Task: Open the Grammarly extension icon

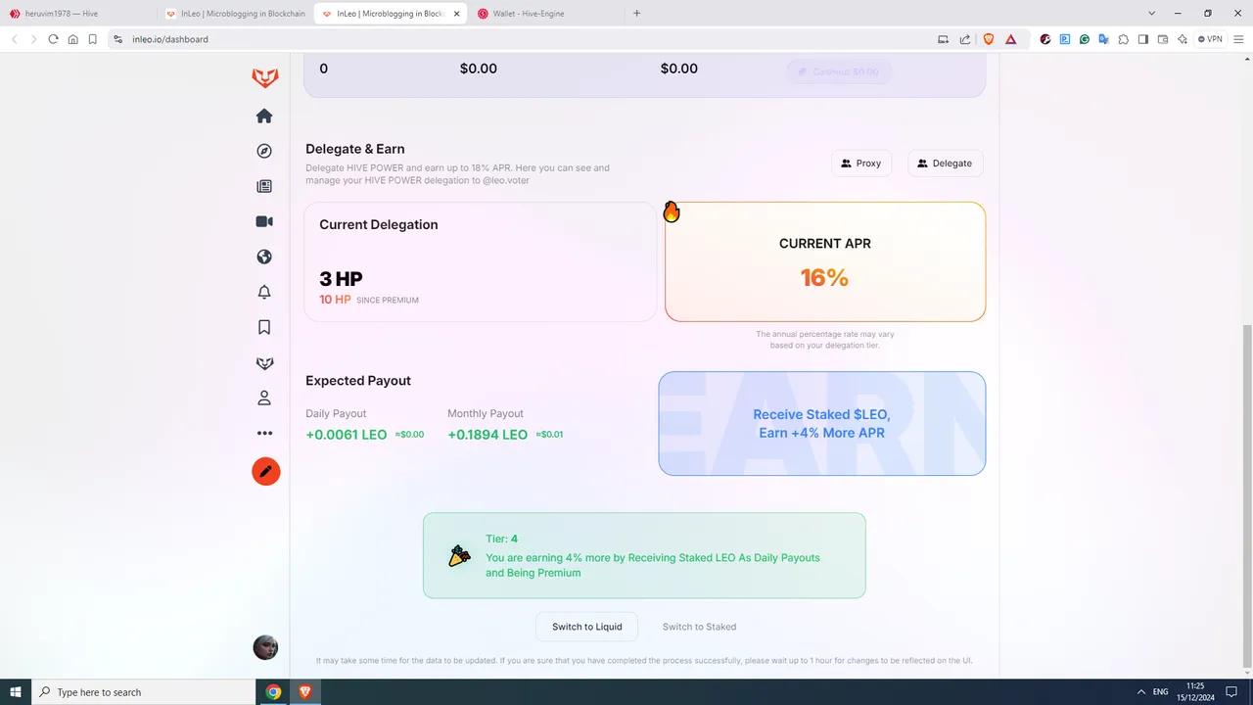Action: [1085, 39]
